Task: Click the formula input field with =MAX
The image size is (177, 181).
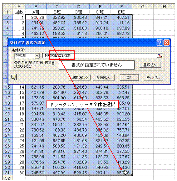Action: pyautogui.click(x=100, y=55)
